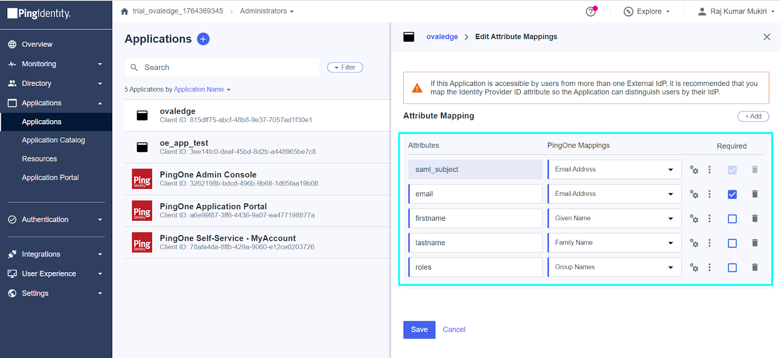Open more options menu for firstname row
Screen dimensions: 781x358
click(x=710, y=218)
